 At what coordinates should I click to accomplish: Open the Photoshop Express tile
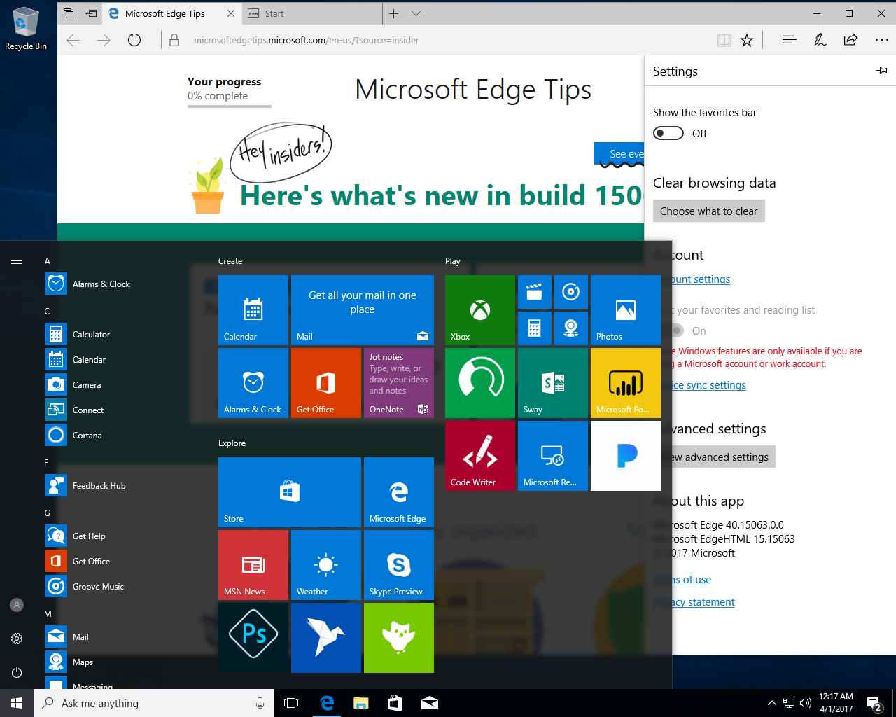[253, 638]
